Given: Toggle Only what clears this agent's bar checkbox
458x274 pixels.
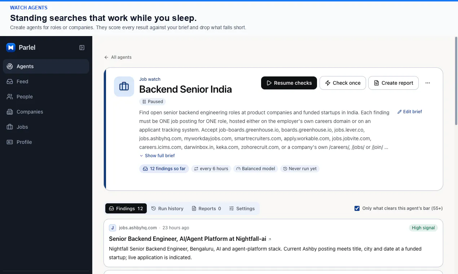Looking at the screenshot, I should click(357, 208).
